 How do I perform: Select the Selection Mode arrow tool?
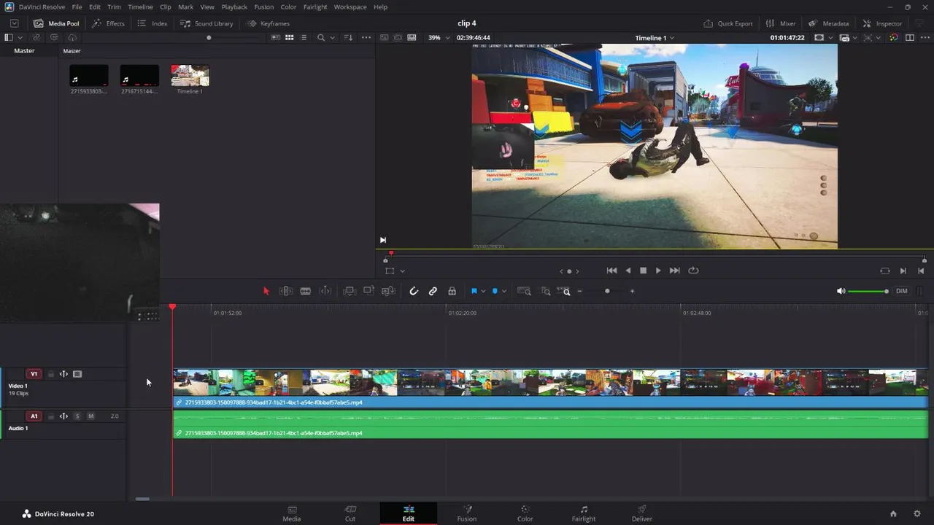tap(266, 291)
